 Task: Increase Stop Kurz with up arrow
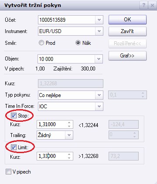(x=69, y=123)
